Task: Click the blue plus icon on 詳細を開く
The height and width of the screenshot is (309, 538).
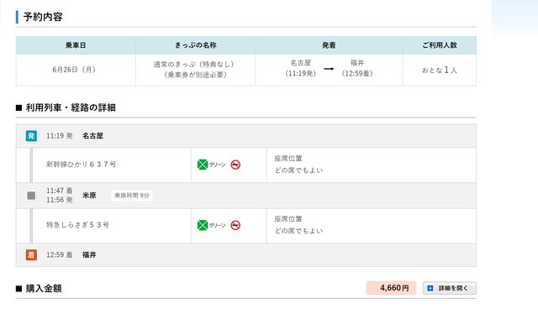Action: point(430,289)
